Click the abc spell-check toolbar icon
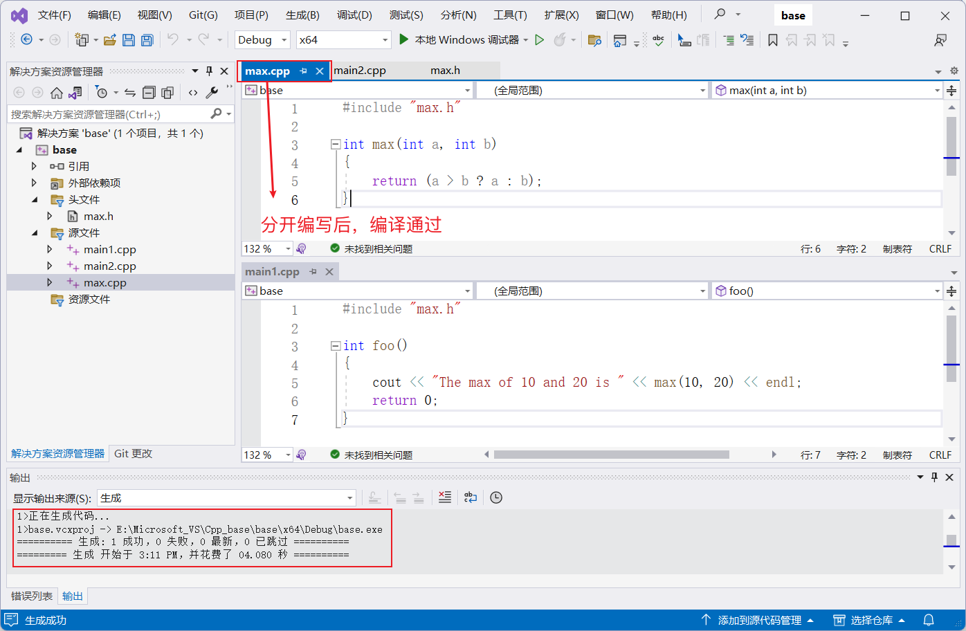This screenshot has width=966, height=631. tap(658, 40)
